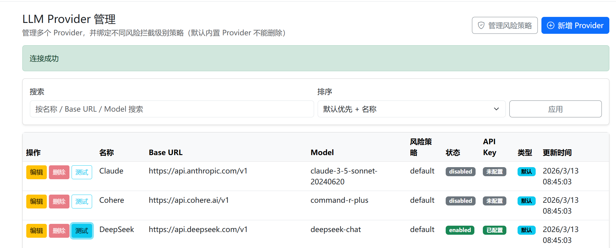Delete the Cohere provider

[59, 202]
